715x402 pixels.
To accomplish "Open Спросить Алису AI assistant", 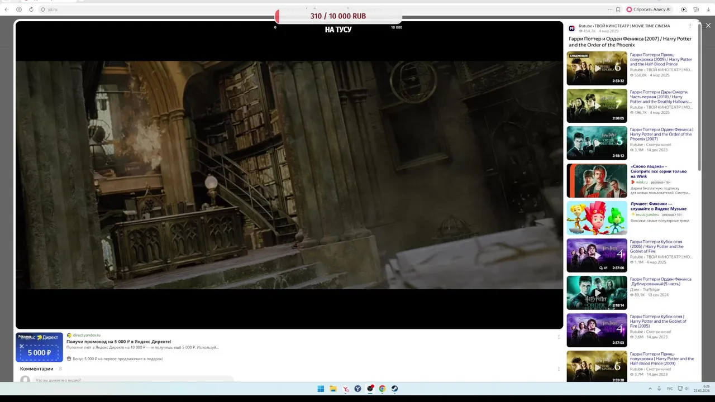I will point(649,9).
